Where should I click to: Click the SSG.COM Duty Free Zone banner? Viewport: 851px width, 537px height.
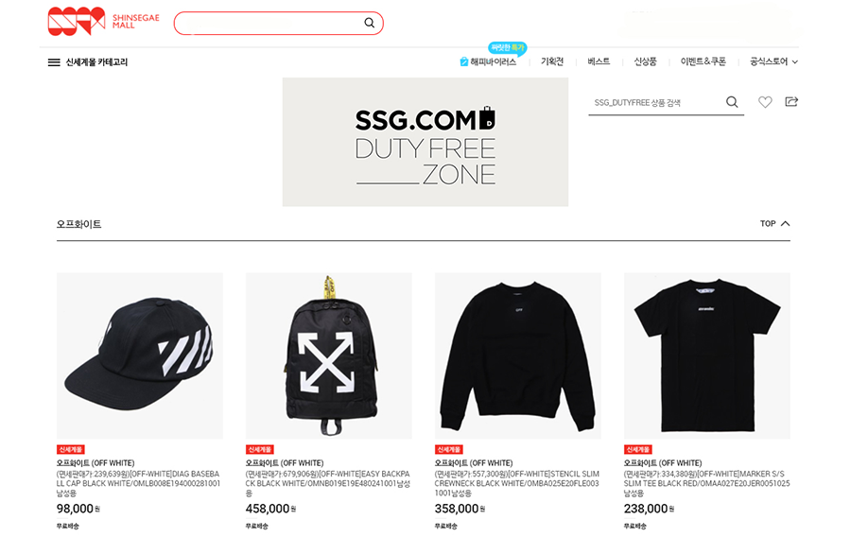coord(425,142)
